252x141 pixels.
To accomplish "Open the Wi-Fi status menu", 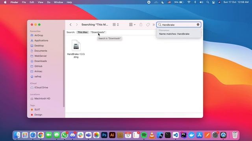I will pyautogui.click(x=189, y=2).
